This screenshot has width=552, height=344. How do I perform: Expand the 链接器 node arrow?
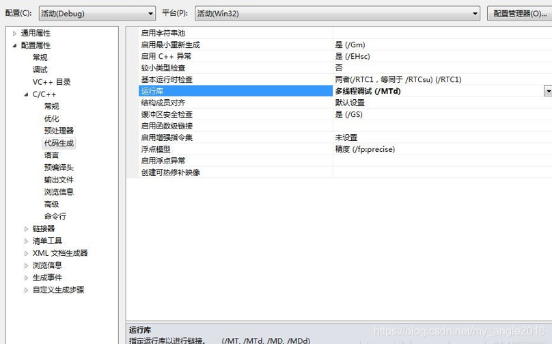26,228
